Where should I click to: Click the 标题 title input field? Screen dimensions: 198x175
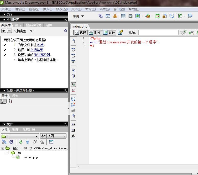pyautogui.click(x=158, y=33)
